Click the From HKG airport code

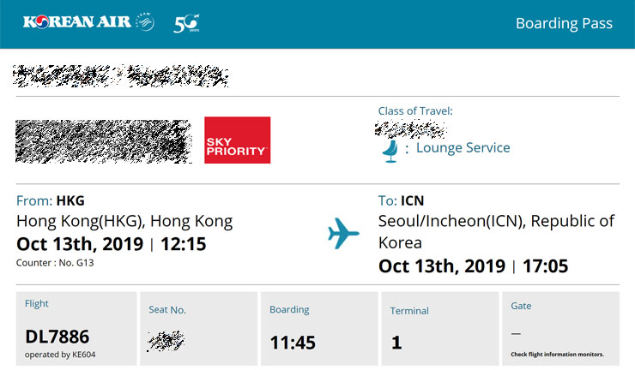tap(70, 200)
